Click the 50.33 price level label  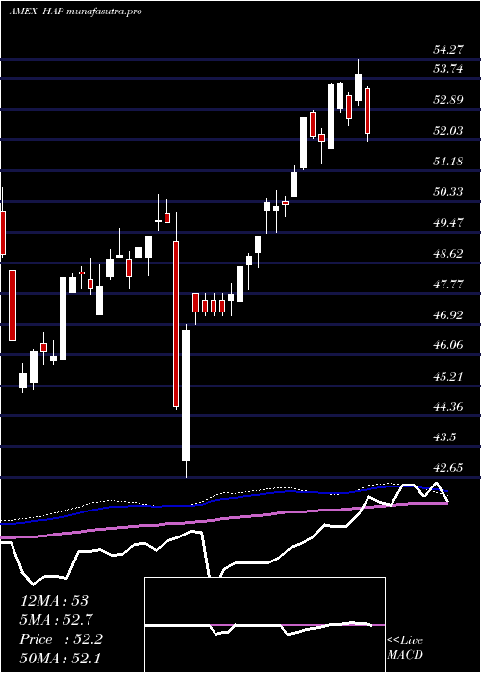448,192
